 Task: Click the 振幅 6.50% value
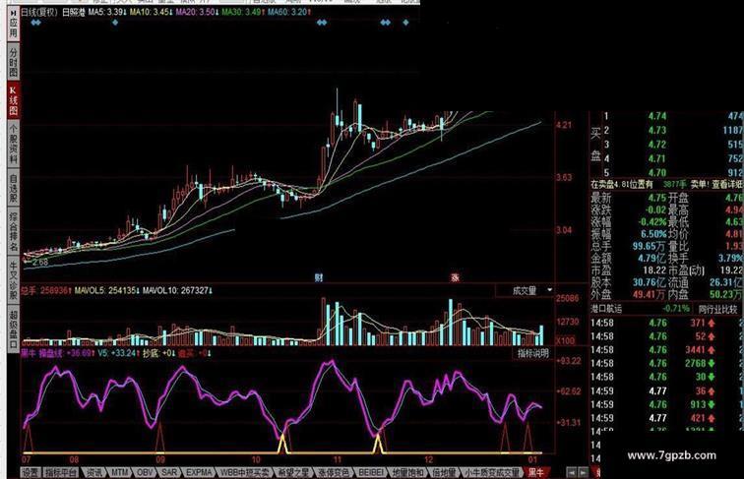pyautogui.click(x=653, y=234)
